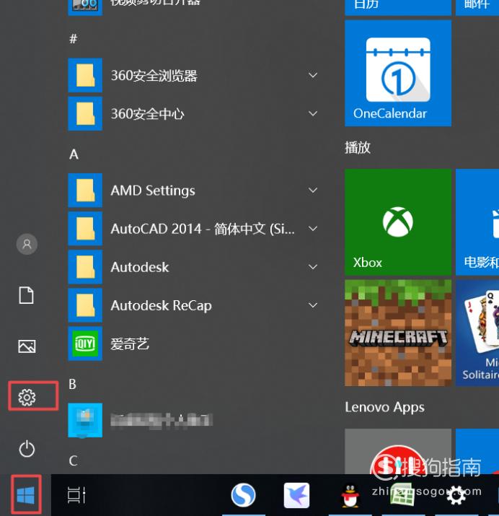Viewport: 499px width, 516px height.
Task: Expand AMD Settings chevron
Action: tap(313, 191)
